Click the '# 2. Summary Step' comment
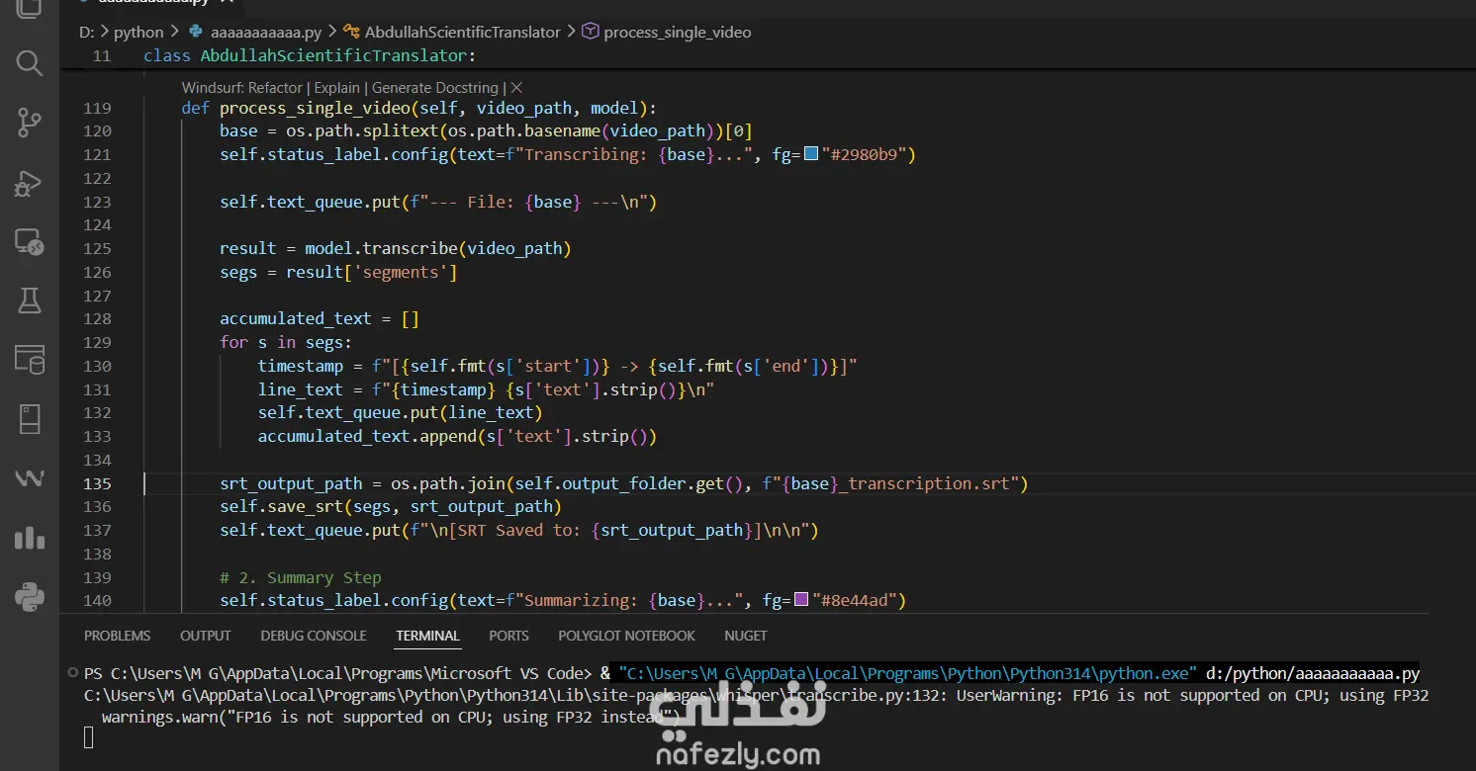This screenshot has height=771, width=1476. [x=301, y=577]
